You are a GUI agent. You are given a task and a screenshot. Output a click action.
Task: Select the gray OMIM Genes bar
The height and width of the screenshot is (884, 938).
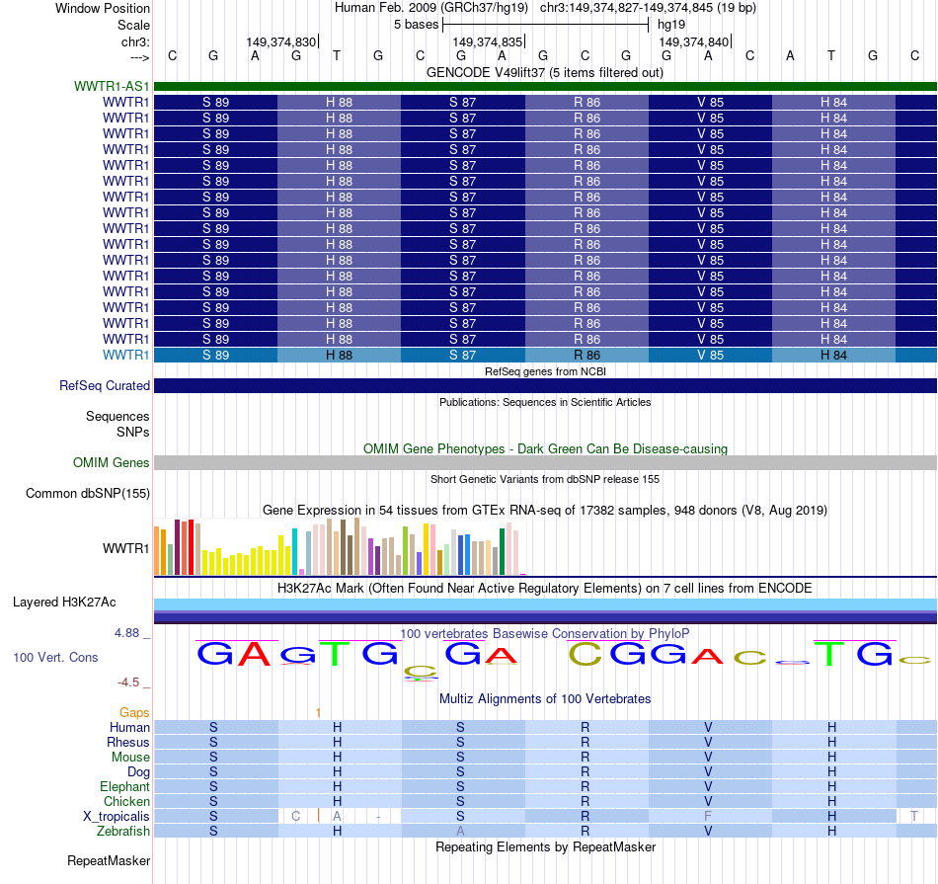[545, 462]
